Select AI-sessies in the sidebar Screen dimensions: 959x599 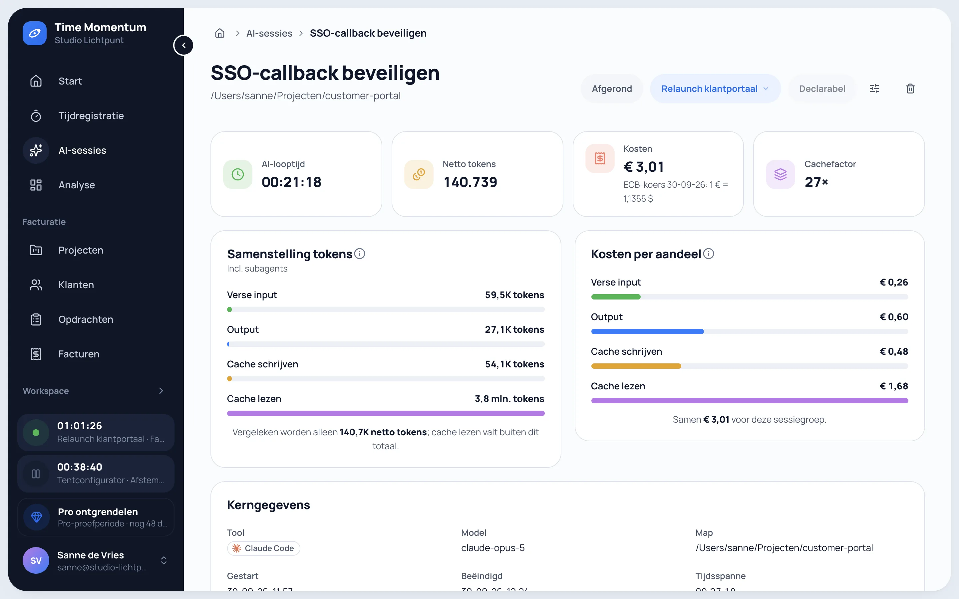pyautogui.click(x=96, y=150)
